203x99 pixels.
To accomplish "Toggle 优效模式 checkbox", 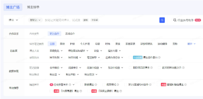I will [x=104, y=85].
